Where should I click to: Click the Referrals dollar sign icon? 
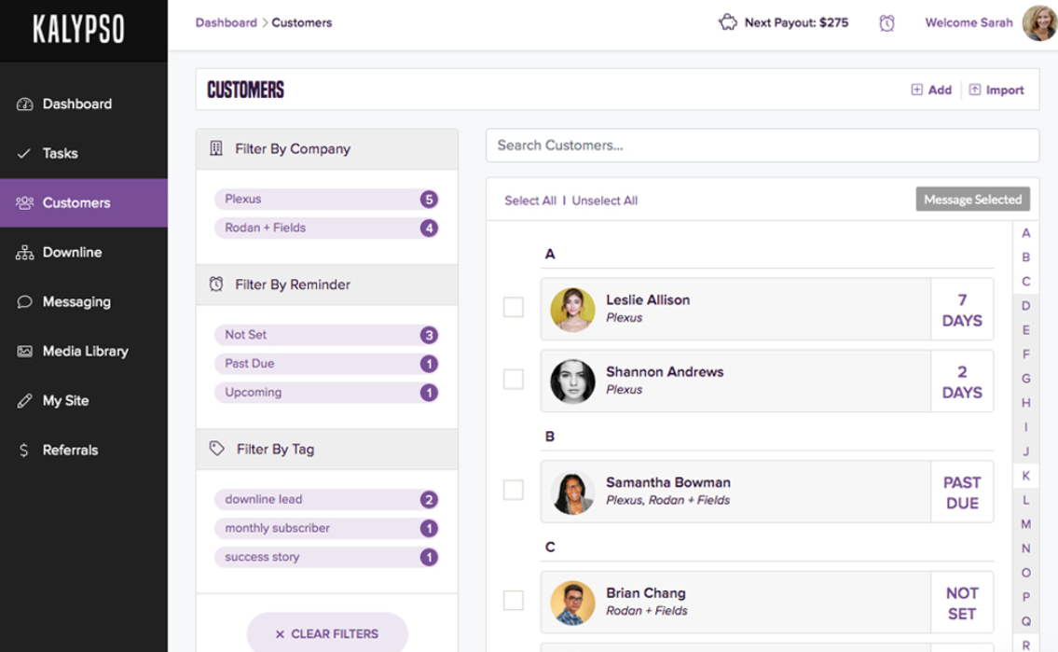[x=25, y=451]
